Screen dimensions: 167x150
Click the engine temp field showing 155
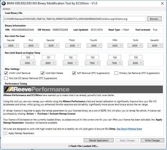136,57
